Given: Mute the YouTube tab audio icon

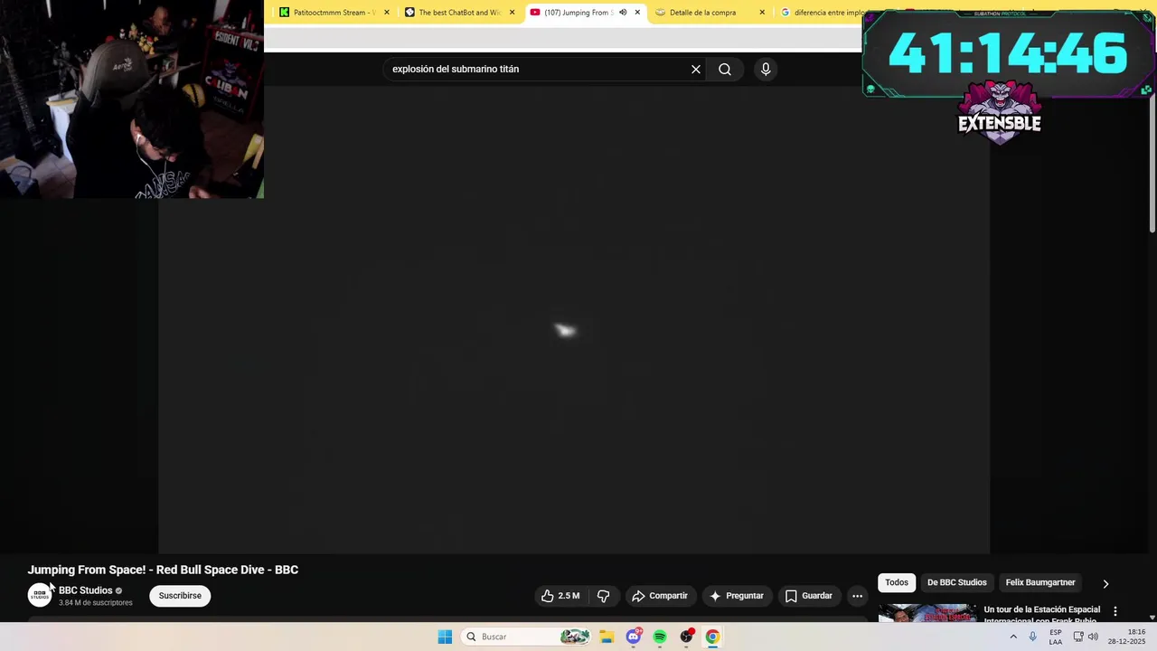Looking at the screenshot, I should click(x=623, y=13).
